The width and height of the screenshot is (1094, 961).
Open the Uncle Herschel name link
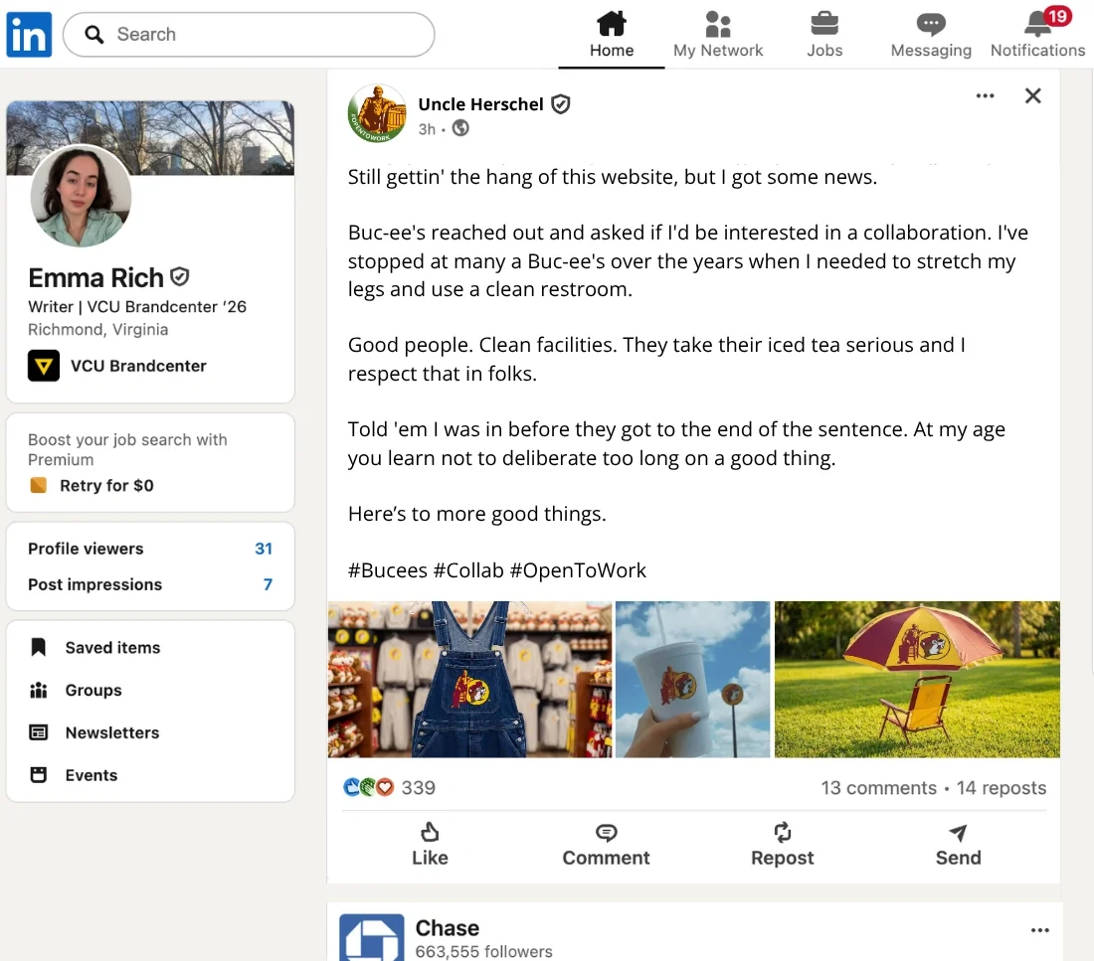click(x=480, y=104)
